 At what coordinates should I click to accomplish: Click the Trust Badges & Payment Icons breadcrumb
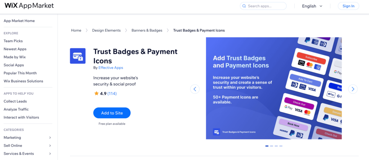(199, 30)
